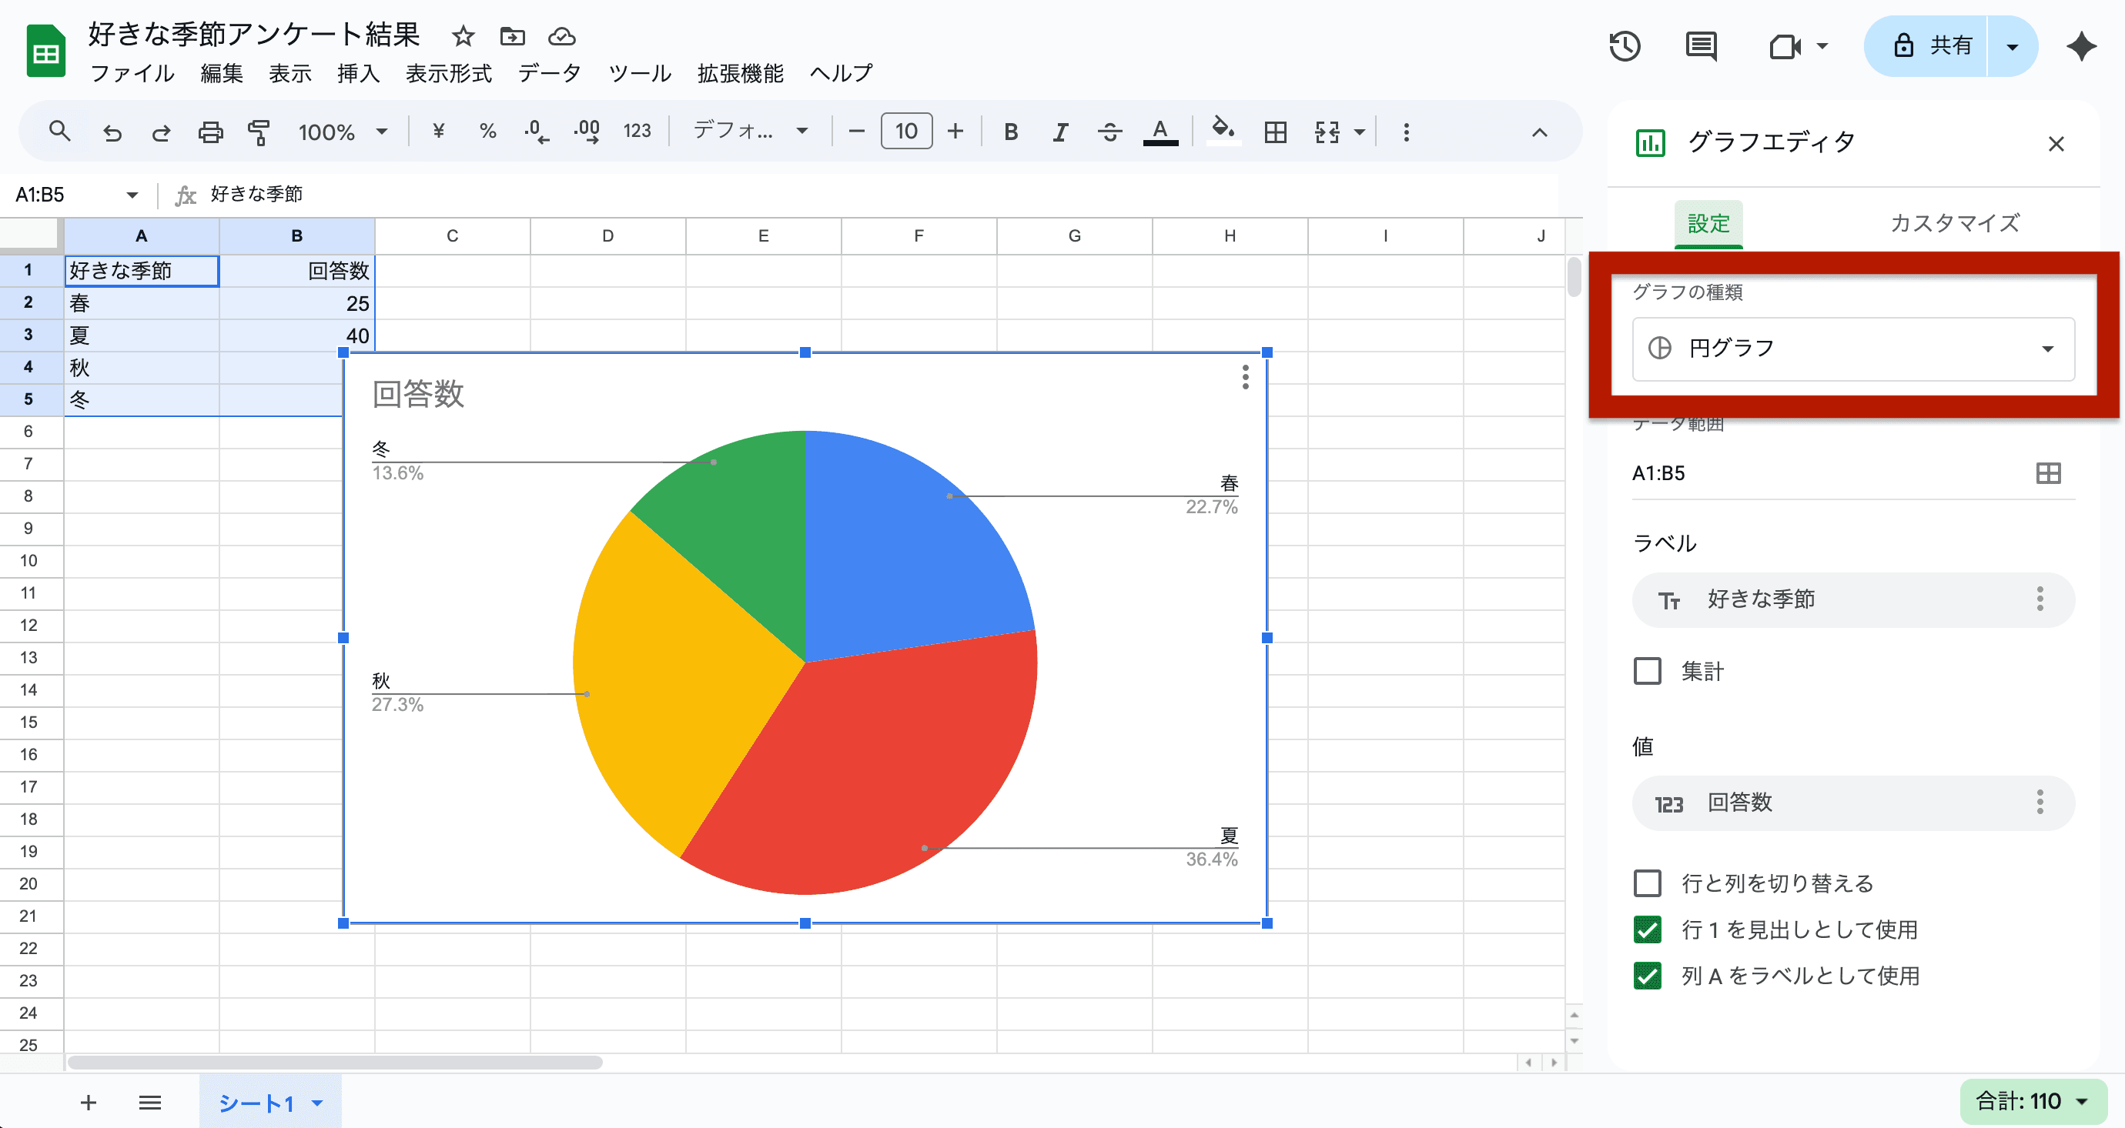Screen dimensions: 2125x1128
Task: Click the fill color paint bucket
Action: click(x=1223, y=130)
